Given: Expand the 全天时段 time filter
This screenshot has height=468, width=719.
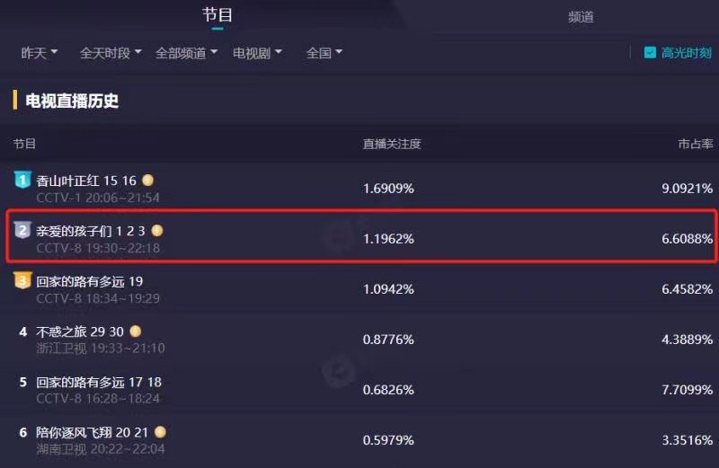Looking at the screenshot, I should [x=111, y=53].
